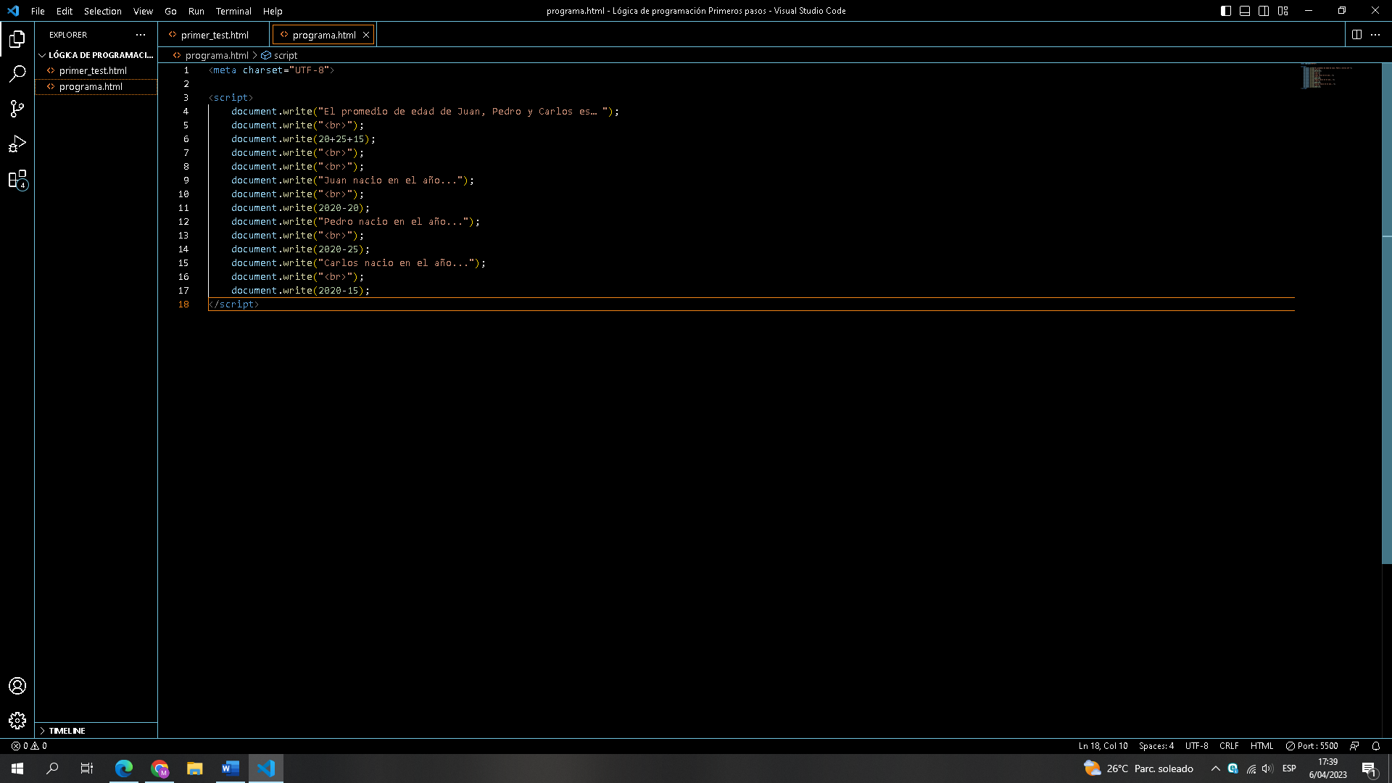
Task: Open the Edit menu
Action: coord(65,11)
